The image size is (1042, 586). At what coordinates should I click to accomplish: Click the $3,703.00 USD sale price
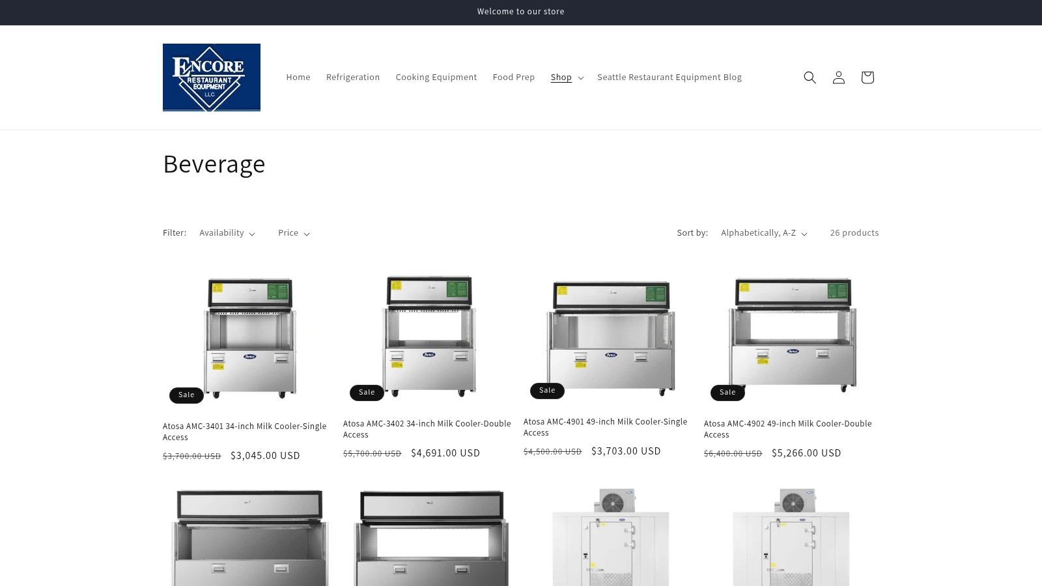626,451
